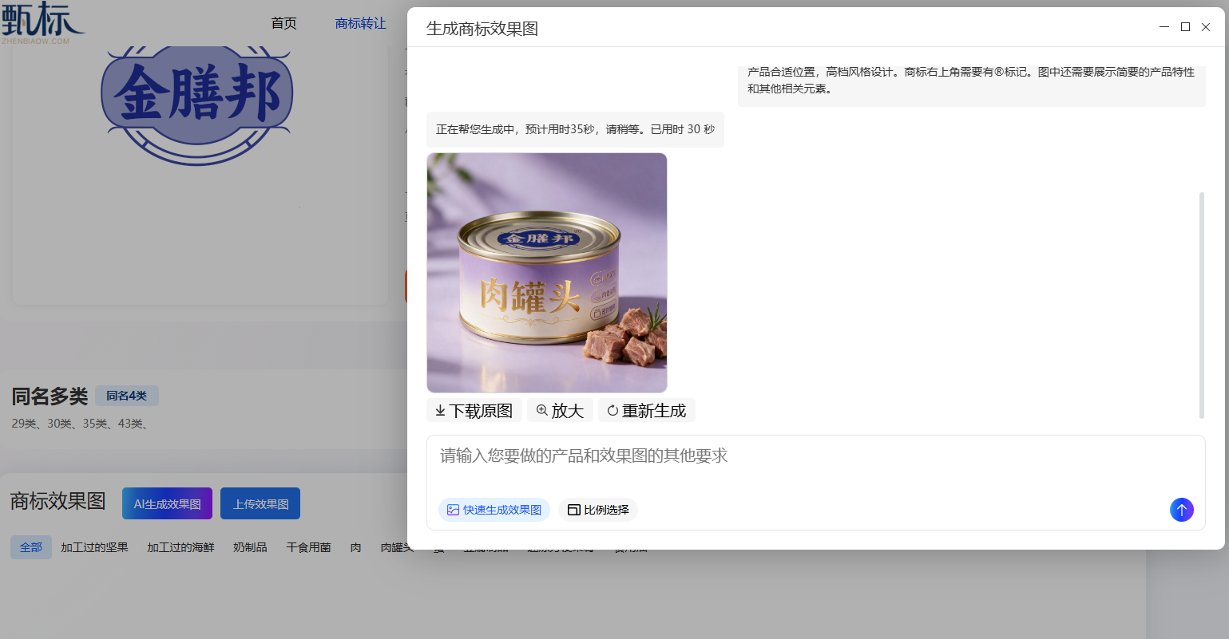Close the 生成商标效果图 dialog
The image size is (1229, 639).
coord(1206,27)
